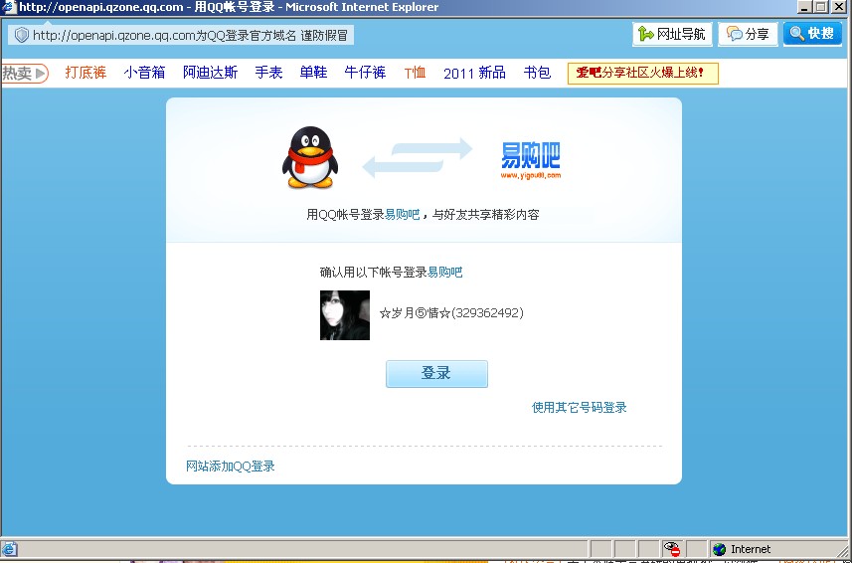Viewport: 852px width, 563px height.
Task: Open the 小音箱 link
Action: [x=144, y=73]
